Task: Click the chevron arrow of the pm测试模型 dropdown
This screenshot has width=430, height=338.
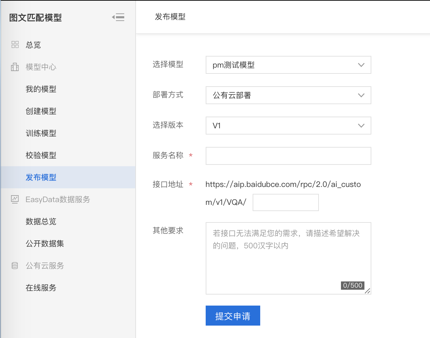Action: click(361, 65)
